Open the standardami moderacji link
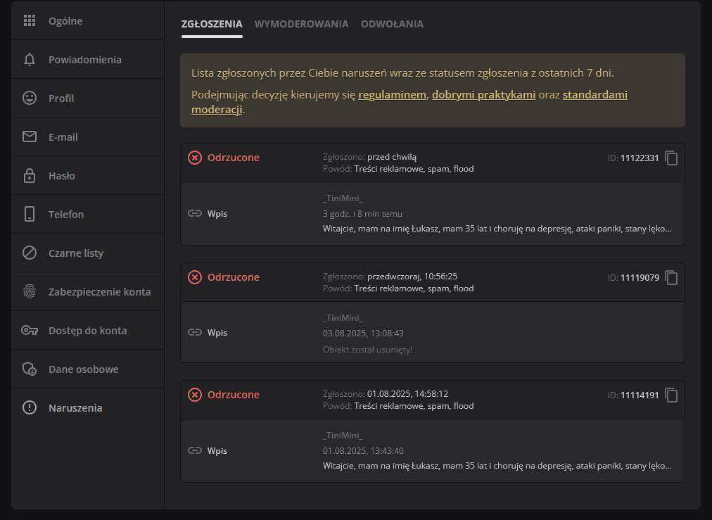 [x=595, y=95]
